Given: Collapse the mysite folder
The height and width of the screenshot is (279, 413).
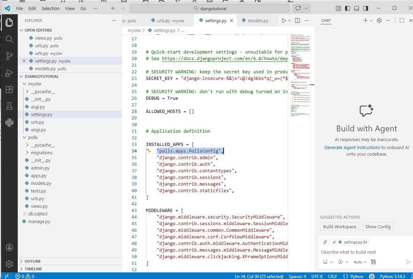Looking at the screenshot, I should point(24,84).
